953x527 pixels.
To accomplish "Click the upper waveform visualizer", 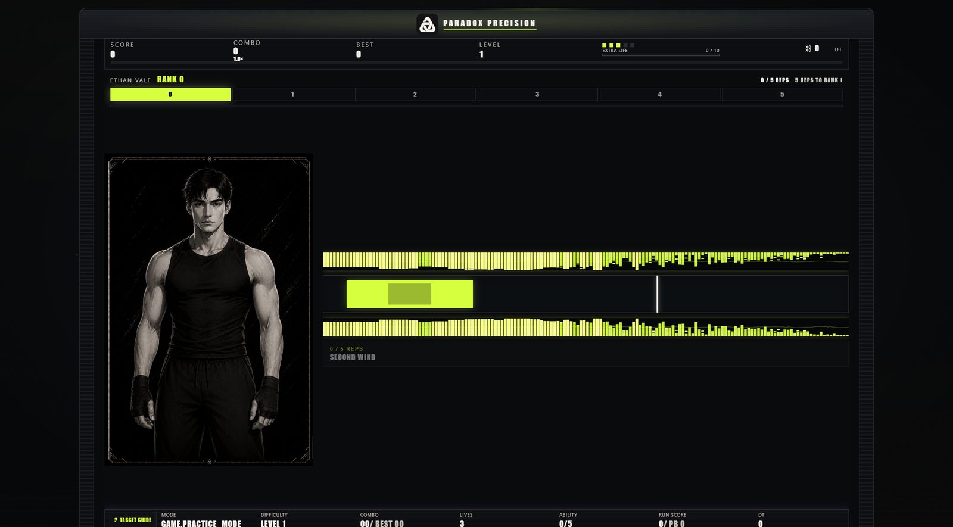I will pos(585,260).
